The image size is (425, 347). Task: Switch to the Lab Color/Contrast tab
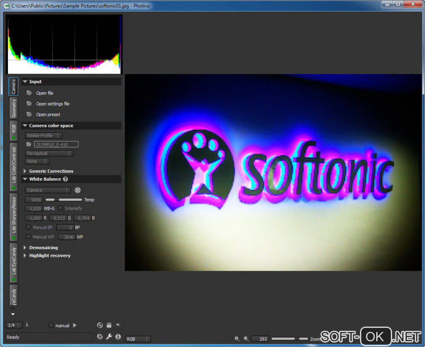click(14, 167)
